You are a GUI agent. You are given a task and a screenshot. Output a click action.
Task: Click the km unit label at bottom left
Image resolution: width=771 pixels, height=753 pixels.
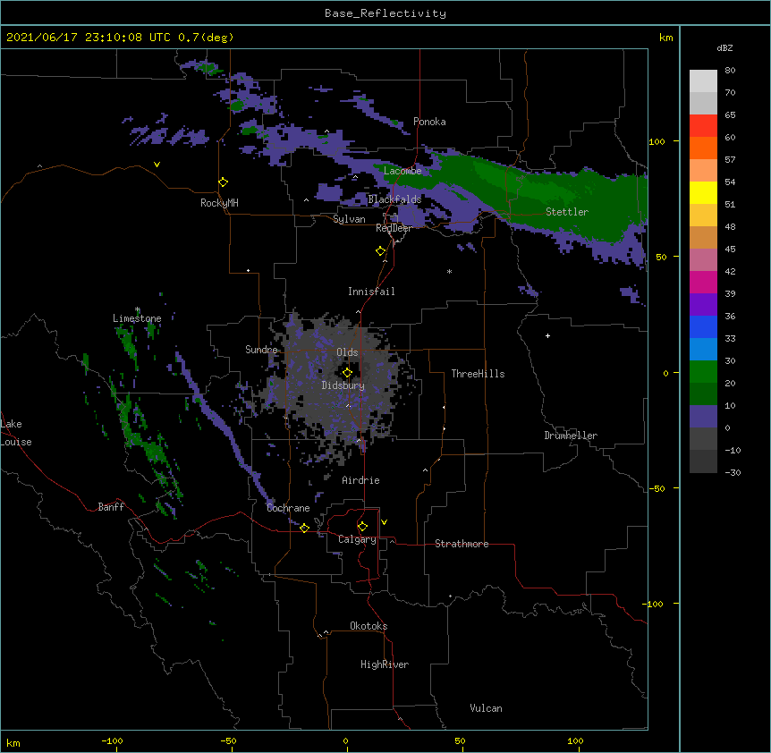13,742
